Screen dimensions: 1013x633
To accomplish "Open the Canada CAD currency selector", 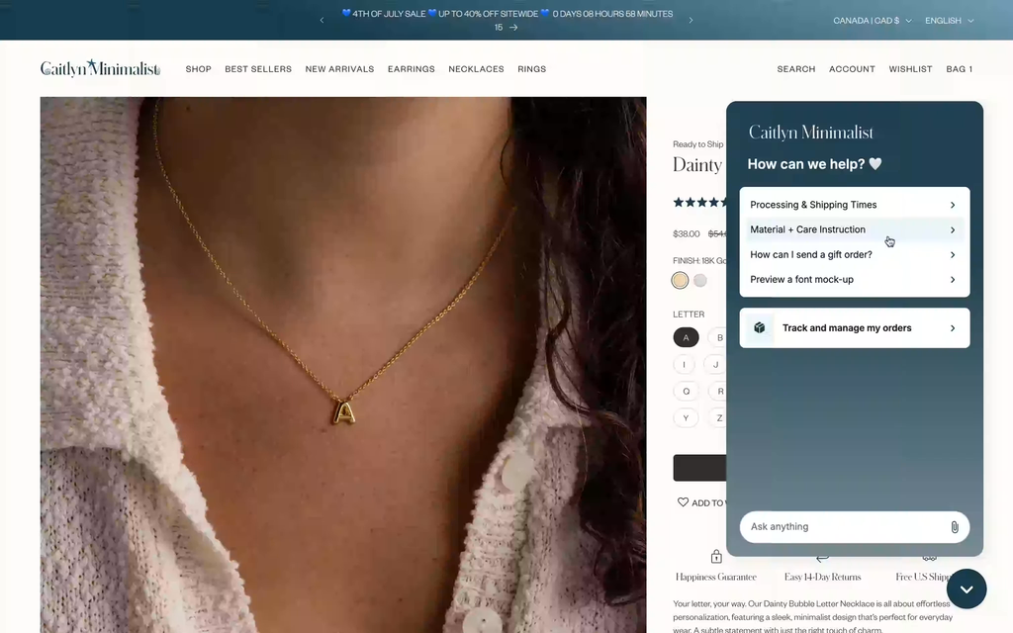I will click(873, 20).
